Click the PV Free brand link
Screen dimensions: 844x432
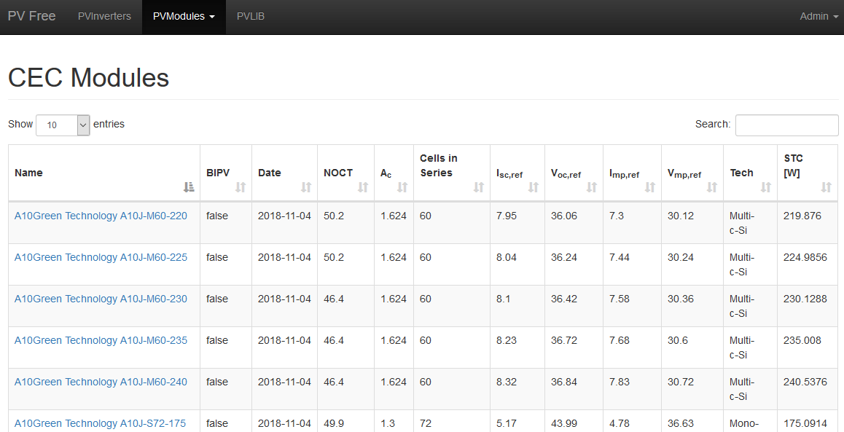click(x=32, y=16)
